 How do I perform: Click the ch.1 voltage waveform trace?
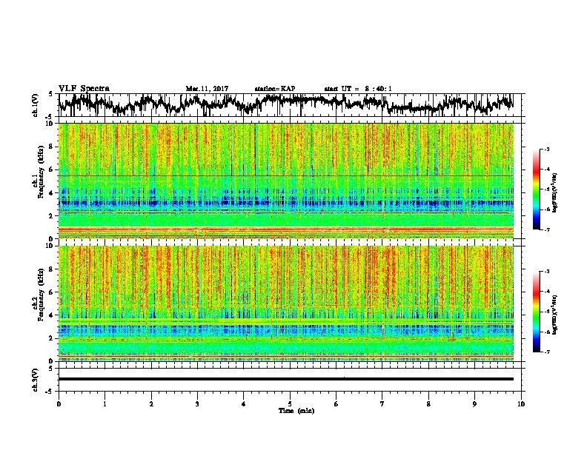pos(285,104)
